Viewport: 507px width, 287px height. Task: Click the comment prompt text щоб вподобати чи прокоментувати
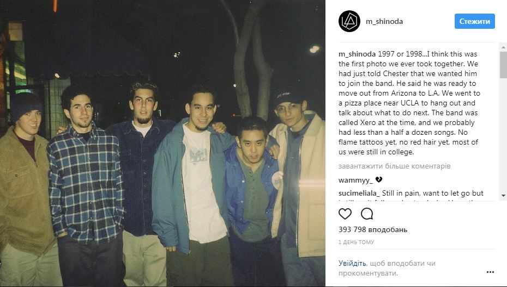(x=387, y=269)
